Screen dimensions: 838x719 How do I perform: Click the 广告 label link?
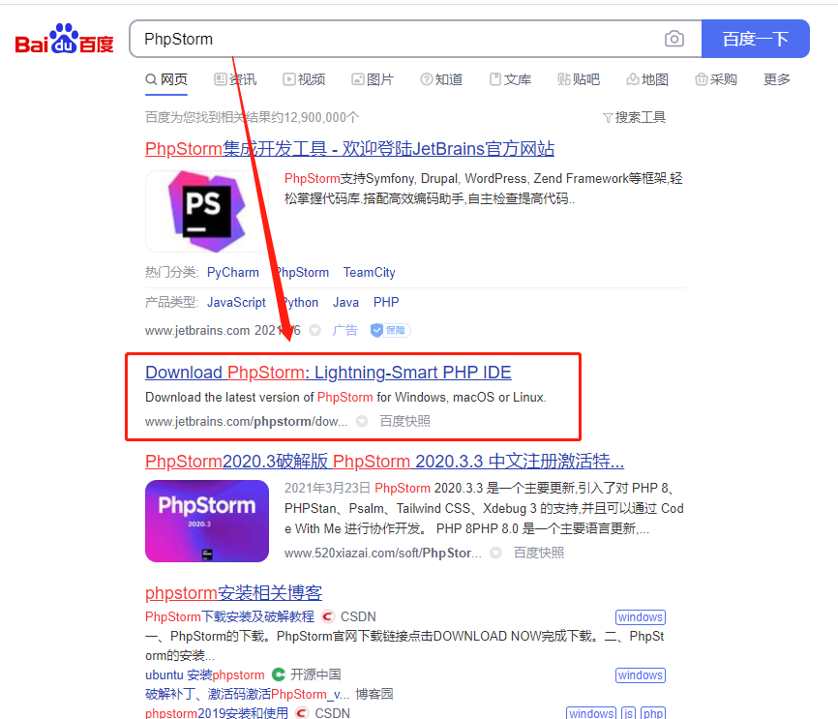tap(344, 330)
